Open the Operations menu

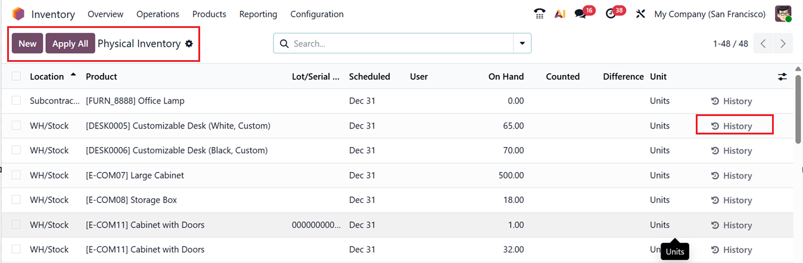pyautogui.click(x=157, y=14)
